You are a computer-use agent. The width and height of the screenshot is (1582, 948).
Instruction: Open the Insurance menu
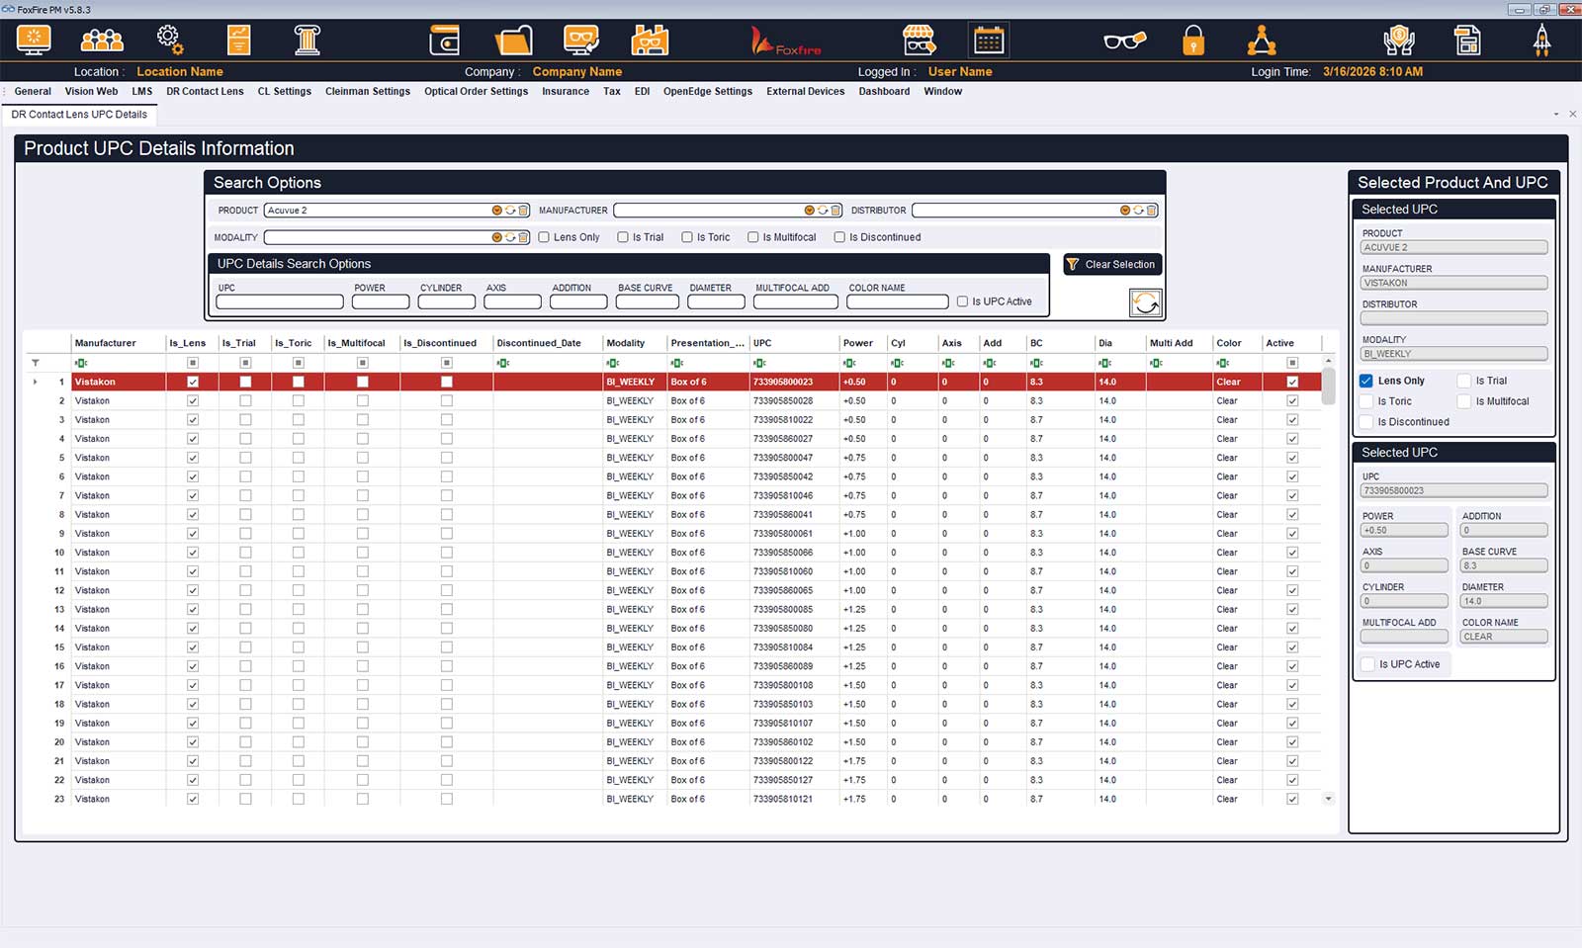566,91
